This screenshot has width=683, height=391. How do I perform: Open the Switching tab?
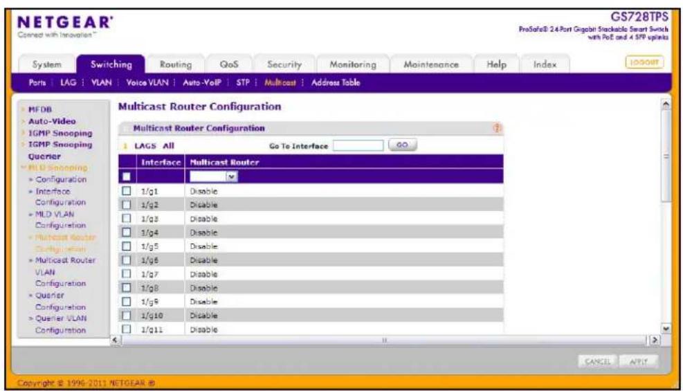coord(111,64)
